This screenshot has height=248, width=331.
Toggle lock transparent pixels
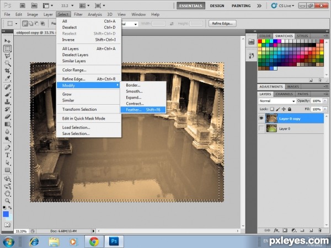pyautogui.click(x=272, y=109)
